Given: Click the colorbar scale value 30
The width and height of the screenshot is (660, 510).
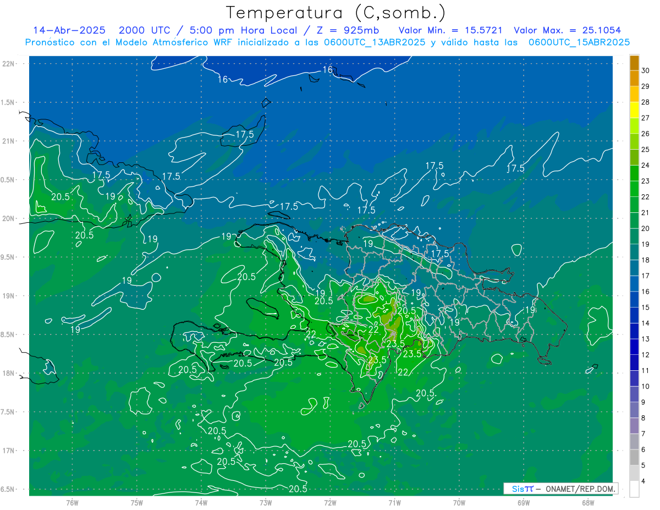Looking at the screenshot, I should click(646, 70).
